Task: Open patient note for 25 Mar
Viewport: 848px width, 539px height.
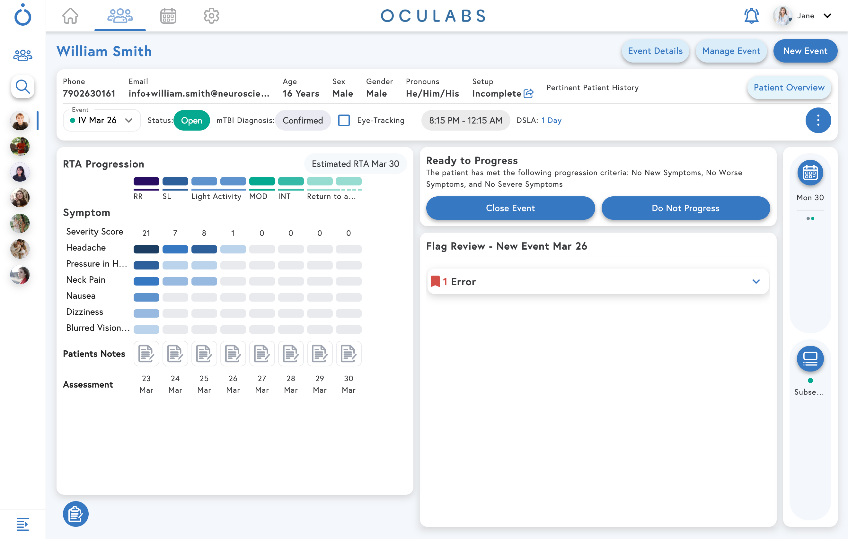Action: coord(204,354)
